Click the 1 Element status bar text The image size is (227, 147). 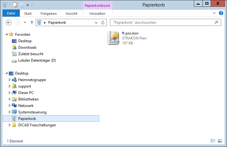(x=15, y=141)
